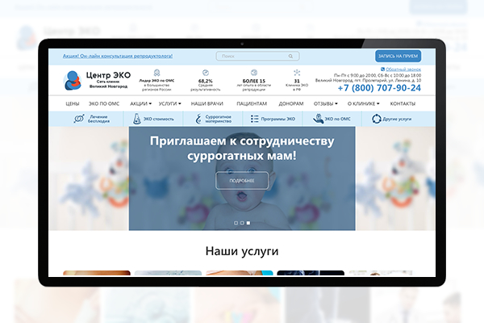Click the network icon above 31
The image size is (484, 323).
click(x=297, y=73)
